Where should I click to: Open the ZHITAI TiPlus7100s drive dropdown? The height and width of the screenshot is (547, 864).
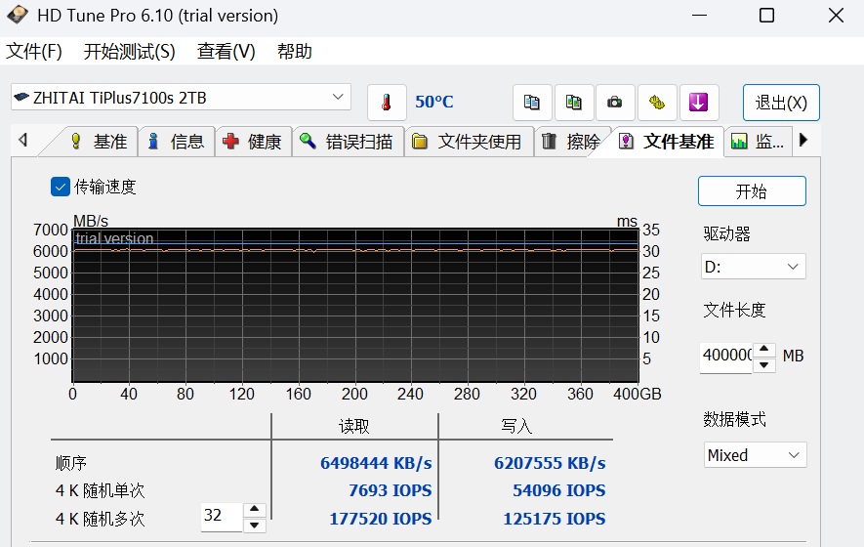[x=181, y=98]
